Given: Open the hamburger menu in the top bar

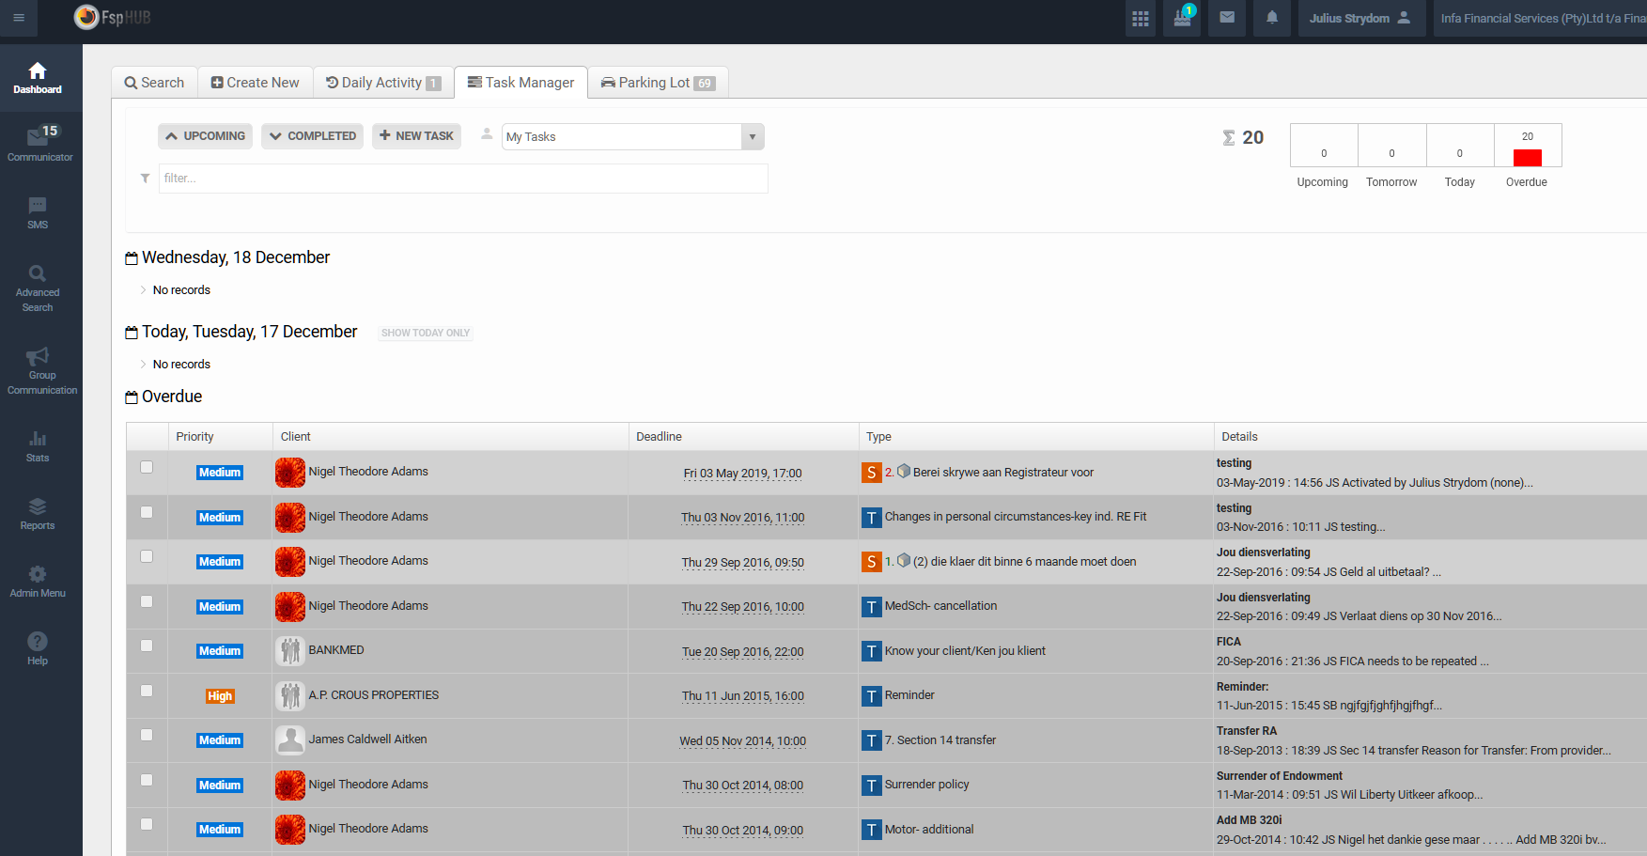Looking at the screenshot, I should 19,18.
